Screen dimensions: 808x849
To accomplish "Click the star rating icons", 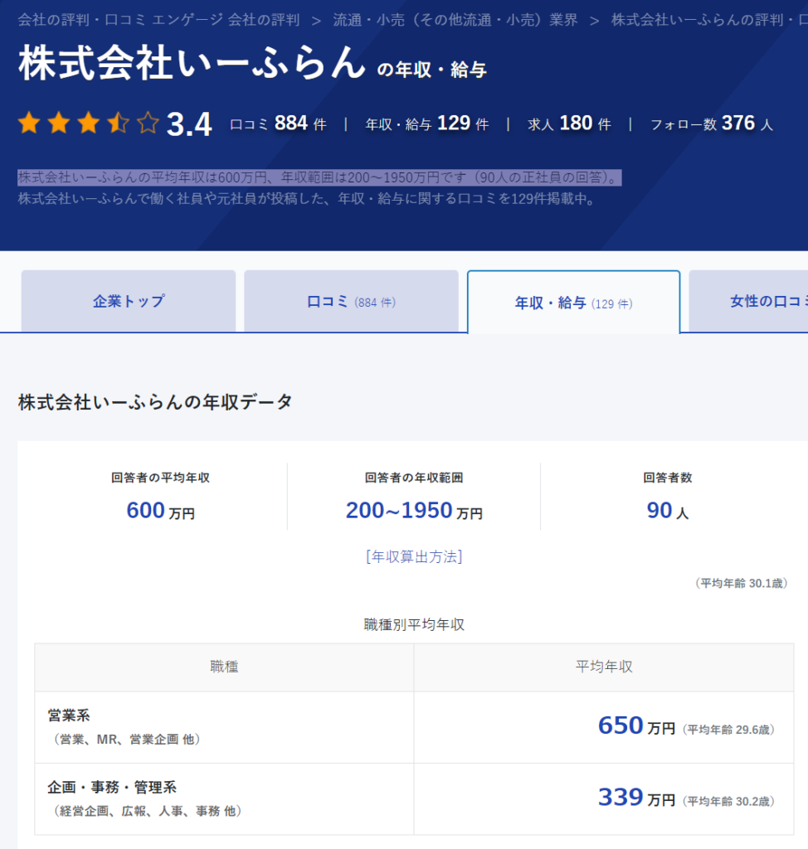I will pyautogui.click(x=88, y=124).
